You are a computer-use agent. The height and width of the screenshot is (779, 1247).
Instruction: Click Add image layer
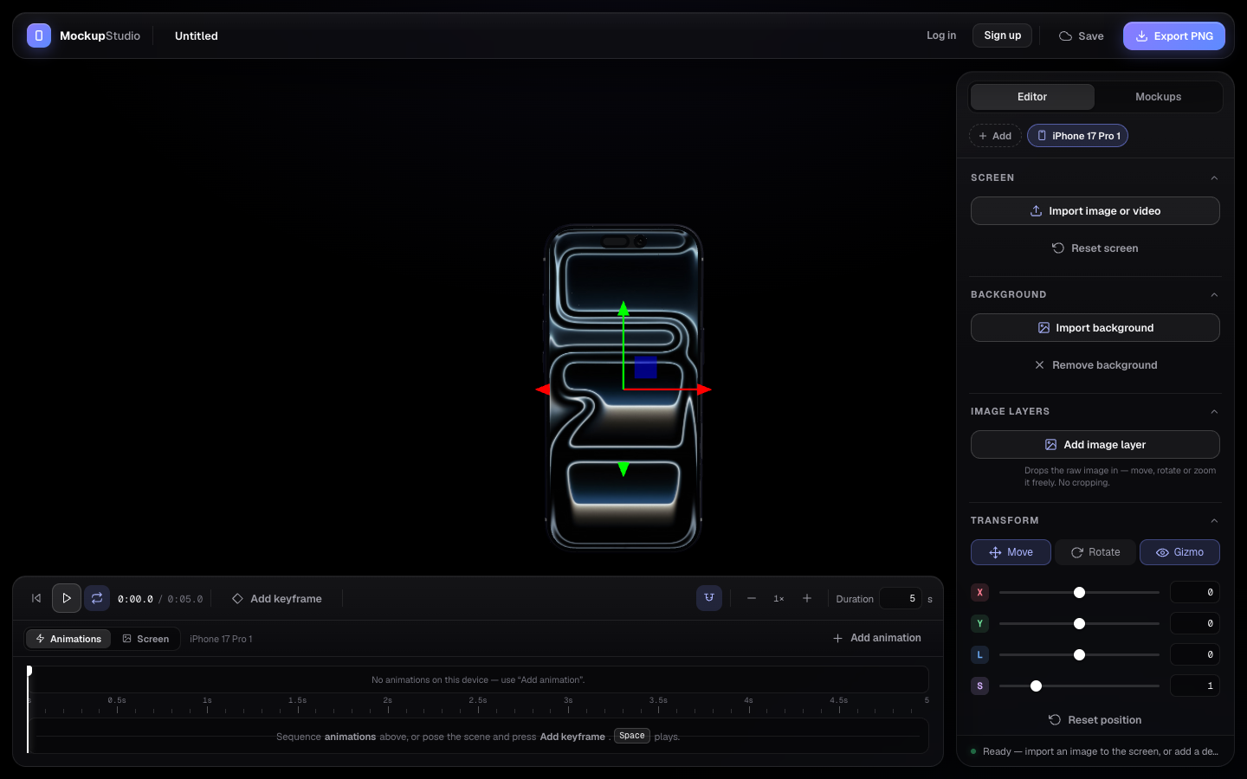coord(1095,445)
